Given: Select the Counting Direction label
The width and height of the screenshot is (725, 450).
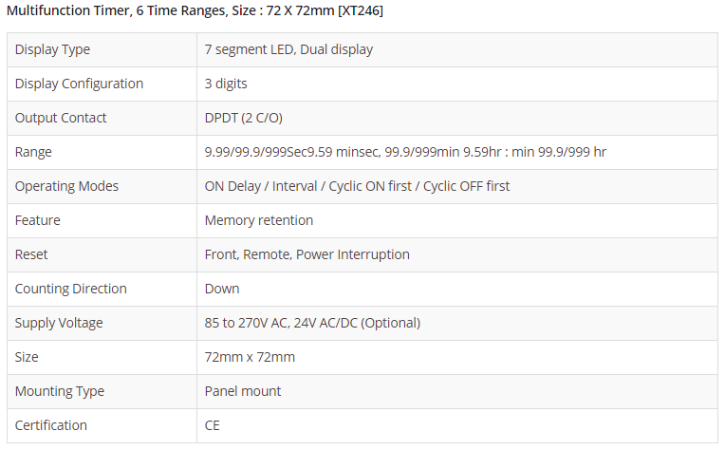Looking at the screenshot, I should click(70, 289).
